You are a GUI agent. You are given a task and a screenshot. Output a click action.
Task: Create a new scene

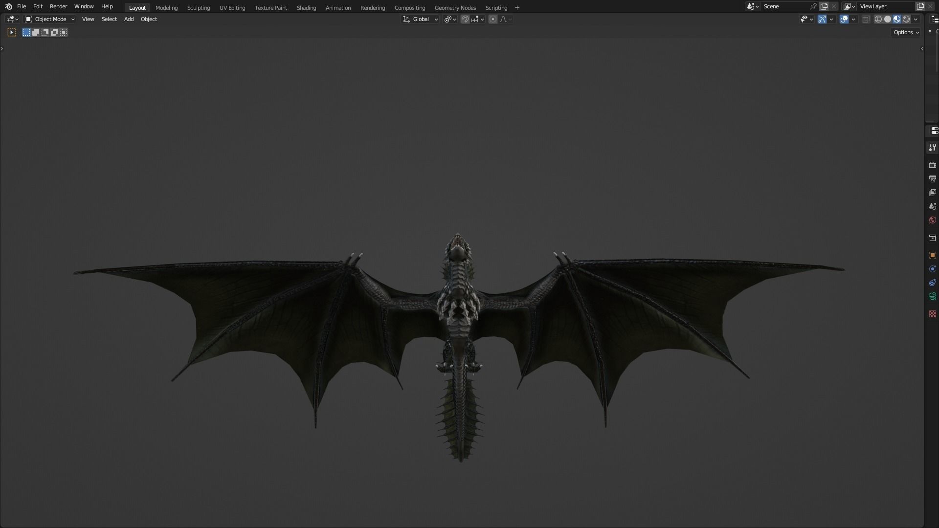(824, 6)
